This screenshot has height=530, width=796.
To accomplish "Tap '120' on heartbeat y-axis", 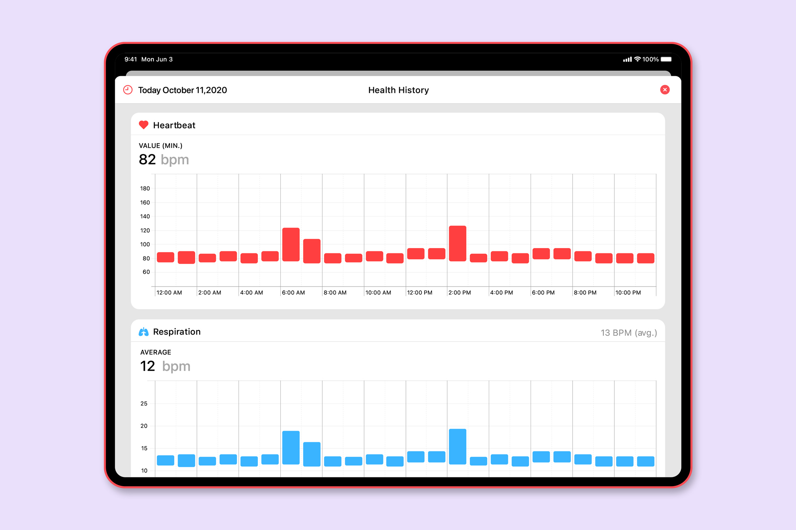I will [145, 231].
